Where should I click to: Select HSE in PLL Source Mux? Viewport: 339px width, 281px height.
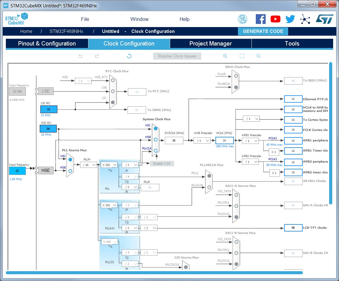(70, 171)
